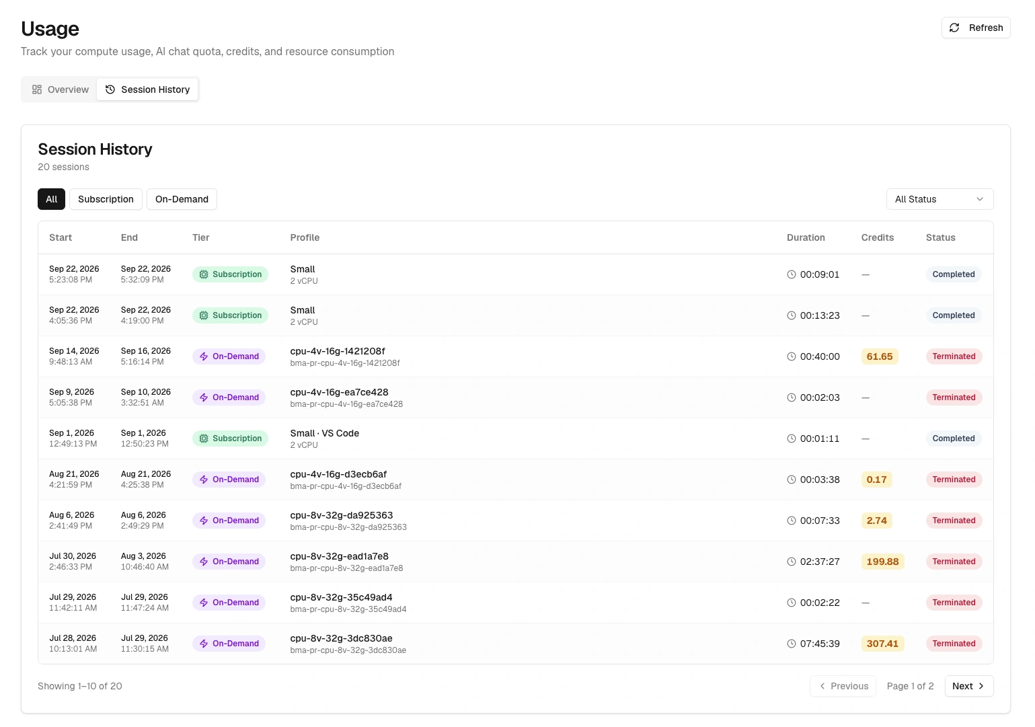Click the Credits column header
Image resolution: width=1035 pixels, height=727 pixels.
[x=878, y=237]
